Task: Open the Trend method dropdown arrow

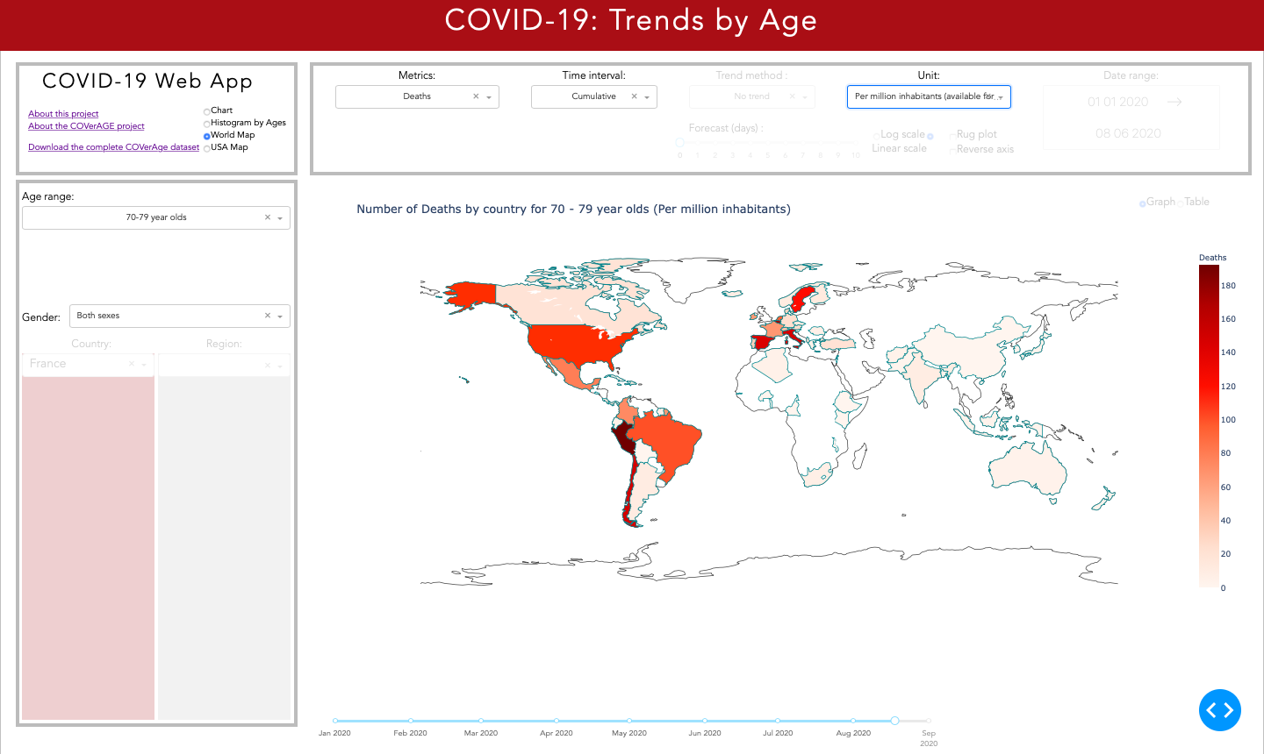Action: point(805,97)
